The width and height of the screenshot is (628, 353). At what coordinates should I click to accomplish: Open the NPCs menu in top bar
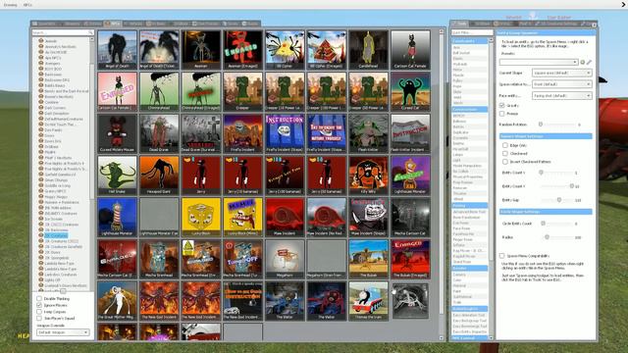coord(27,5)
